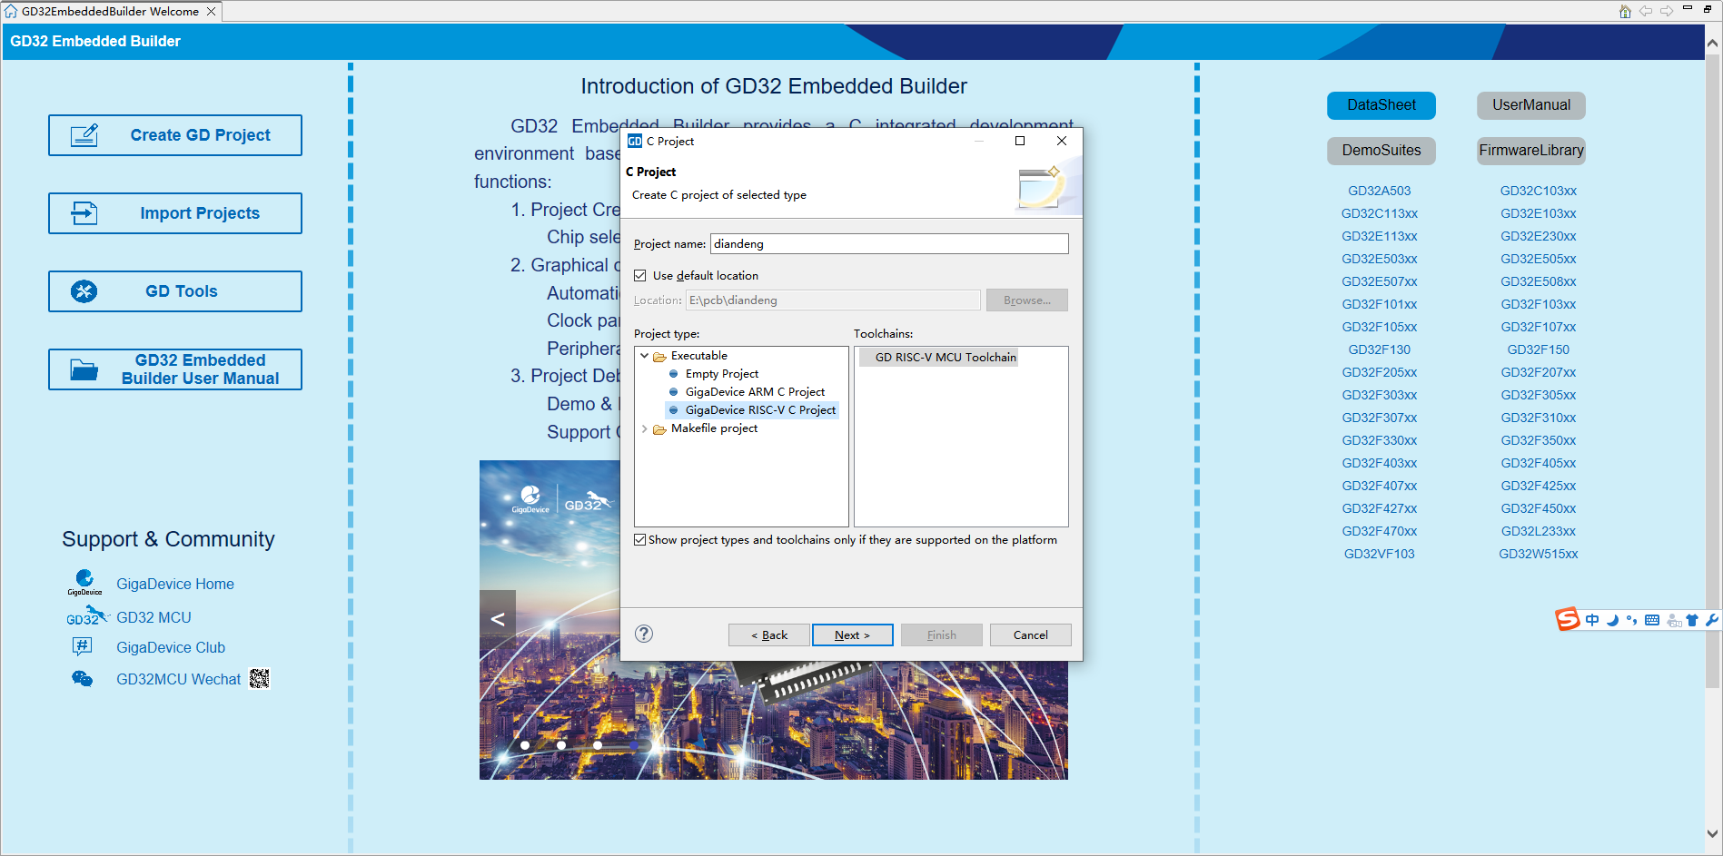Click the Sogou input method logo
Image resolution: width=1723 pixels, height=856 pixels.
[1568, 619]
